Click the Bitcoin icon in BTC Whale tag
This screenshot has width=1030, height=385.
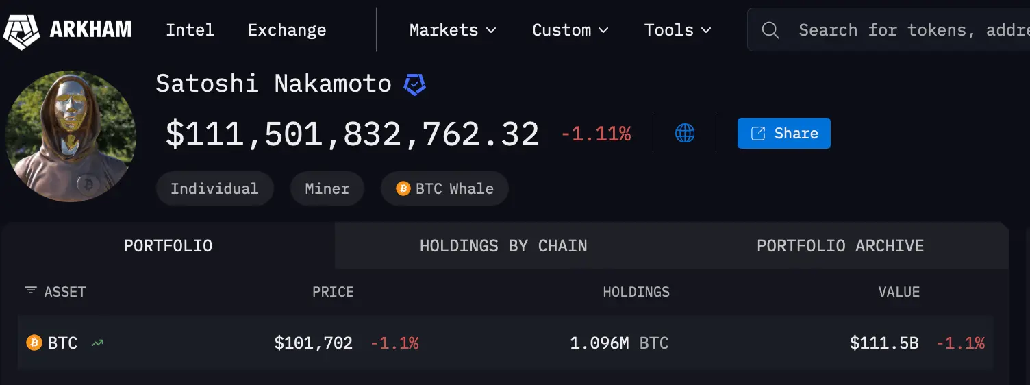click(403, 189)
